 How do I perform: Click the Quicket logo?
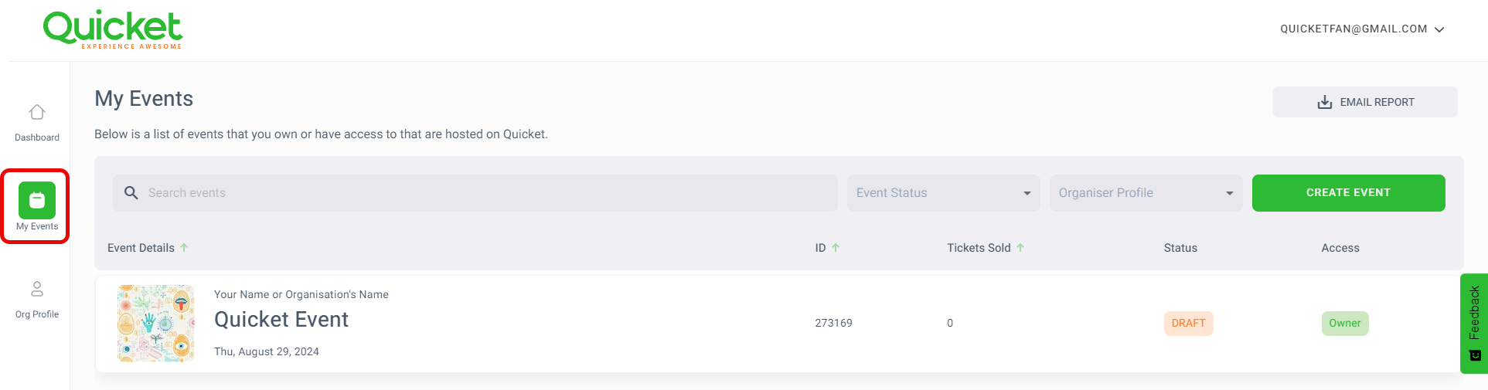pyautogui.click(x=113, y=30)
